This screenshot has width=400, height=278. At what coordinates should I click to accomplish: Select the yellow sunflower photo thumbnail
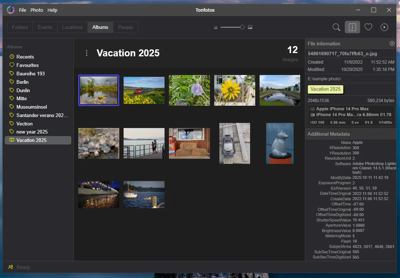point(234,90)
